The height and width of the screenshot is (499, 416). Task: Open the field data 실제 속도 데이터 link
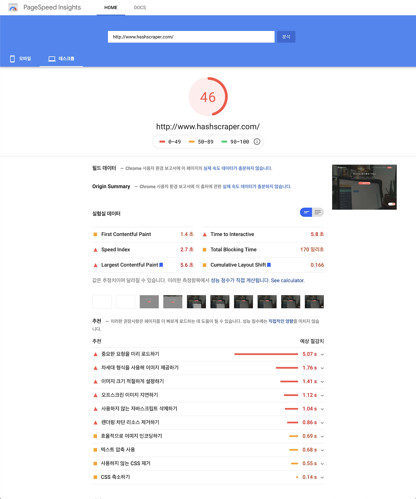tap(237, 168)
